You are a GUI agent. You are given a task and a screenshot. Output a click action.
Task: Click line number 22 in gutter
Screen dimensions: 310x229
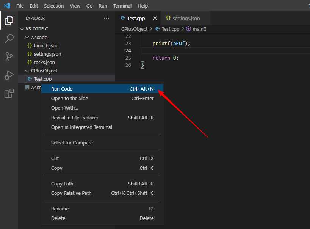(128, 36)
